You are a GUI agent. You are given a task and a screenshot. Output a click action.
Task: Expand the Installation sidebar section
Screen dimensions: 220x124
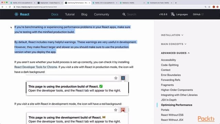pyautogui.click(x=172, y=35)
